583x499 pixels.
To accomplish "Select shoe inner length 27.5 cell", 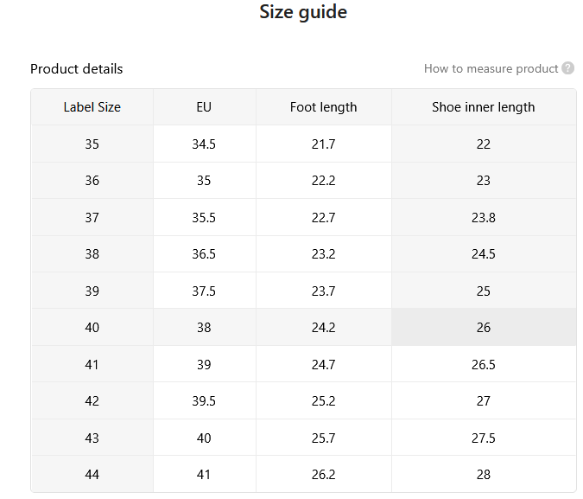I will tap(484, 438).
